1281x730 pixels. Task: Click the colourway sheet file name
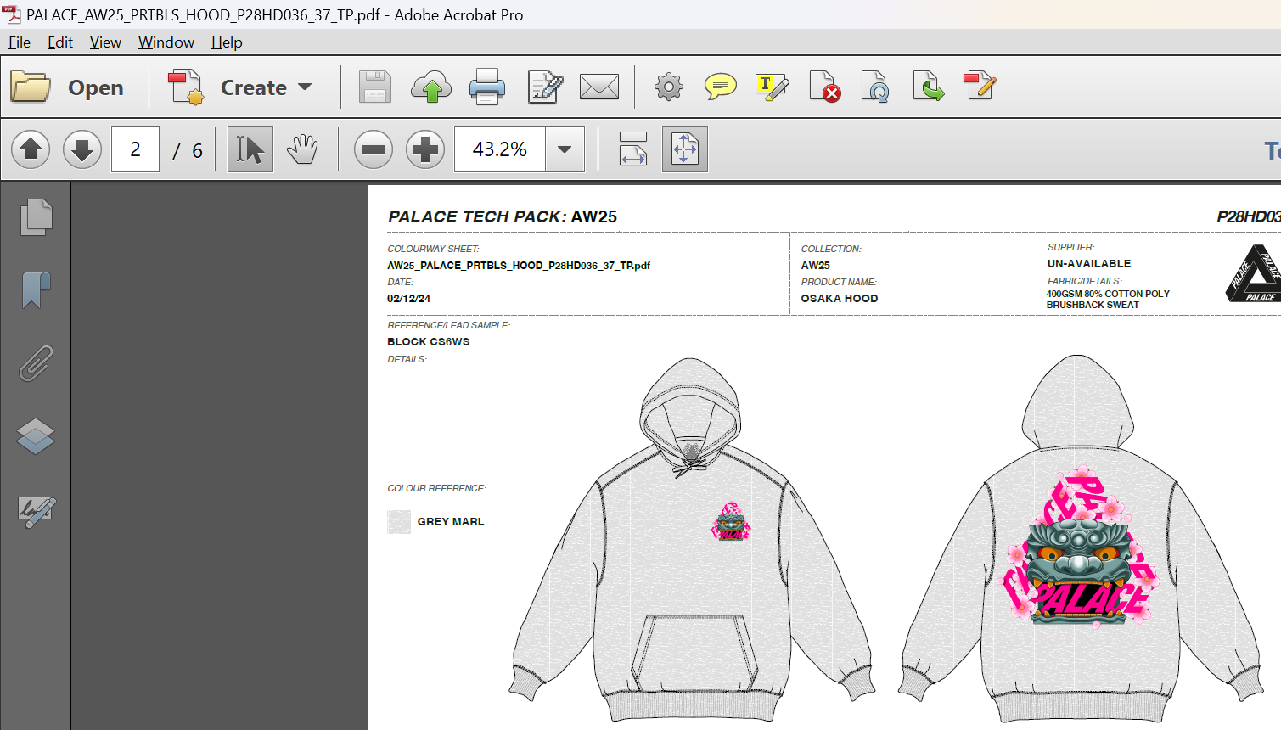click(519, 266)
